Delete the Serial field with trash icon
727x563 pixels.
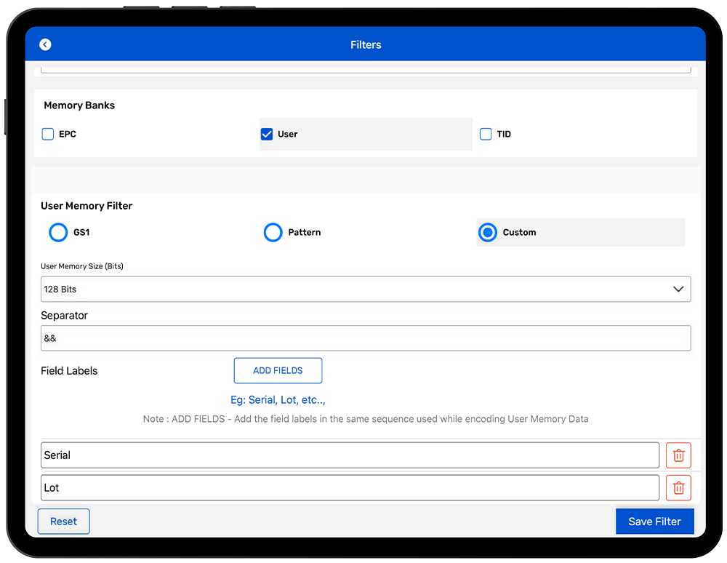click(x=678, y=455)
